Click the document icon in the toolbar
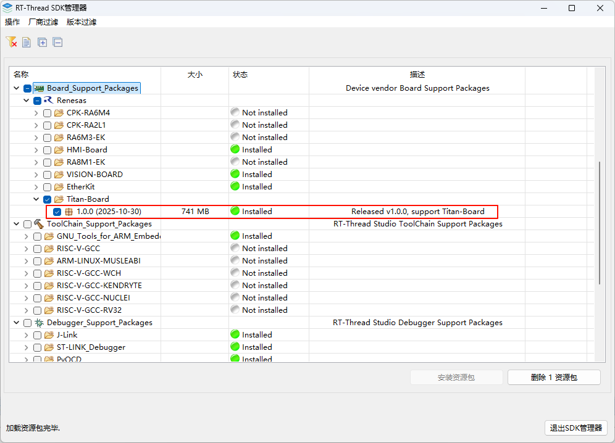 click(x=27, y=43)
